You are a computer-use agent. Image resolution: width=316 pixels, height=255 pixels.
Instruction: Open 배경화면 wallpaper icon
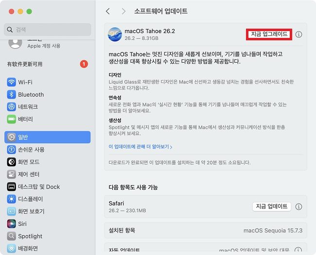(12, 248)
